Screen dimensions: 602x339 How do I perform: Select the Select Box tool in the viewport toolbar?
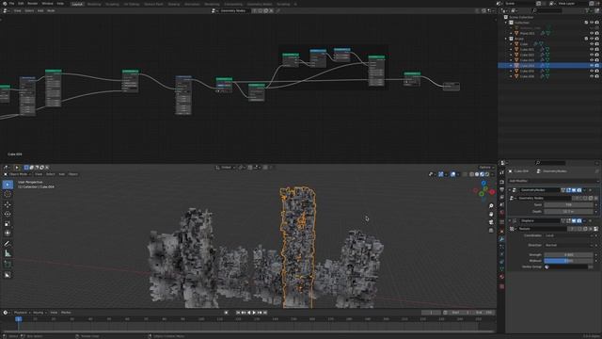8,185
